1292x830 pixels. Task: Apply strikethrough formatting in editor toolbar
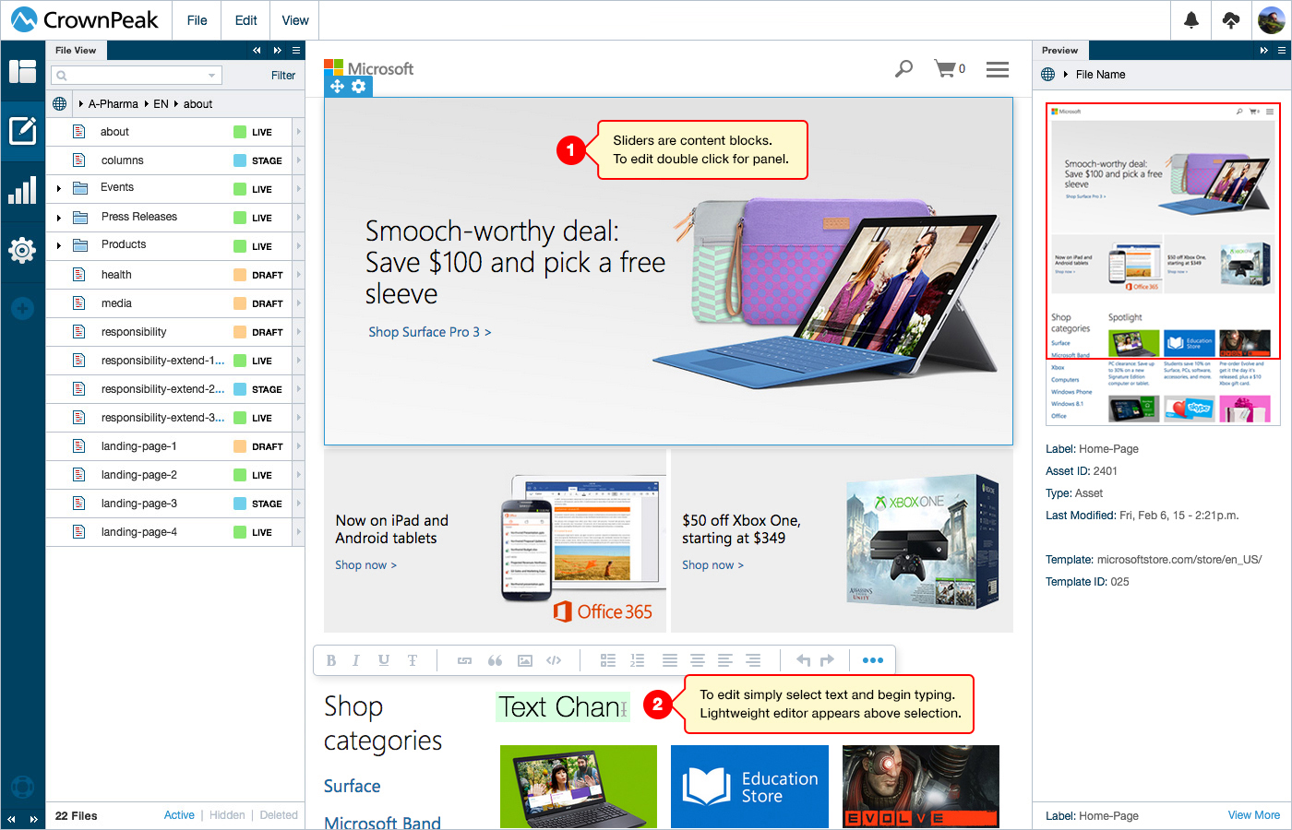pos(413,660)
